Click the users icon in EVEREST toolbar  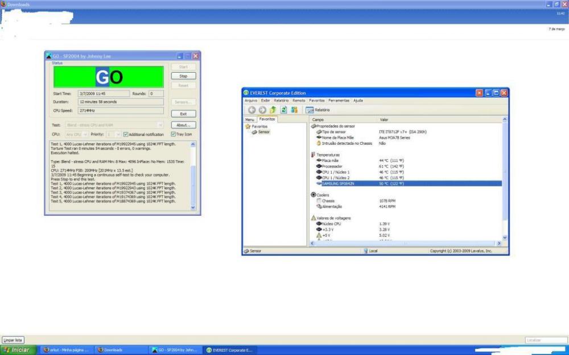point(294,110)
